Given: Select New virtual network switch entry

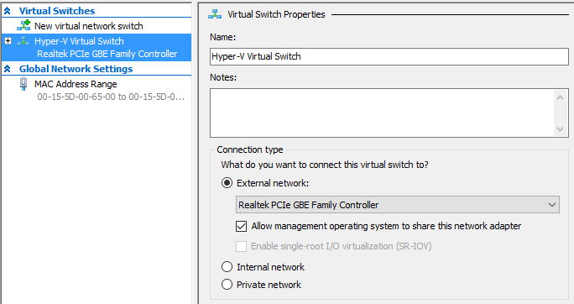Looking at the screenshot, I should tap(89, 26).
